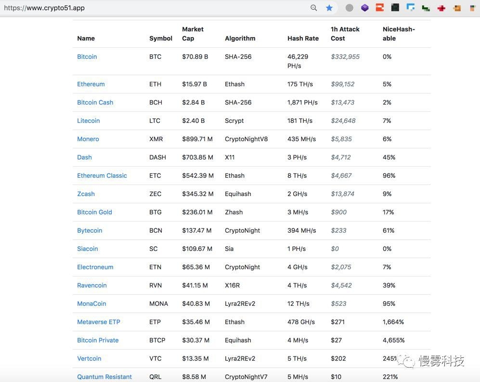Click the CryptoNightV8 algorithm cell
This screenshot has width=480, height=382.
(246, 139)
